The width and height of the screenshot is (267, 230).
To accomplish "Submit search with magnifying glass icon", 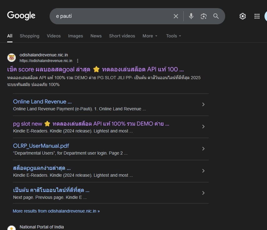I will [x=216, y=16].
